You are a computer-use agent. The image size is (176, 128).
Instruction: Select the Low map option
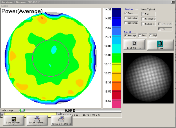(140, 35)
